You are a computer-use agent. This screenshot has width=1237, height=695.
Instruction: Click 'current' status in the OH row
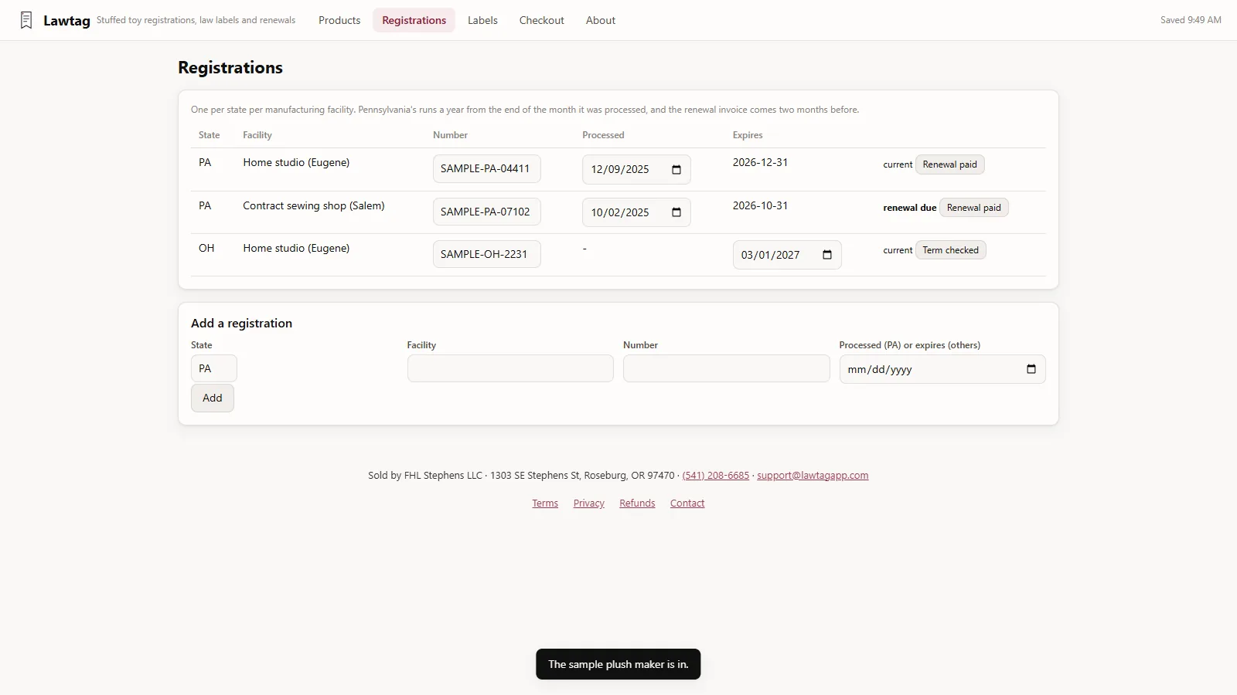(898, 250)
